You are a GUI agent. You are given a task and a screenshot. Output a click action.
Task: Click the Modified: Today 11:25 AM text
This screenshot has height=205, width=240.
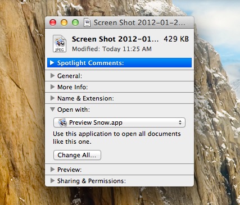pos(112,49)
